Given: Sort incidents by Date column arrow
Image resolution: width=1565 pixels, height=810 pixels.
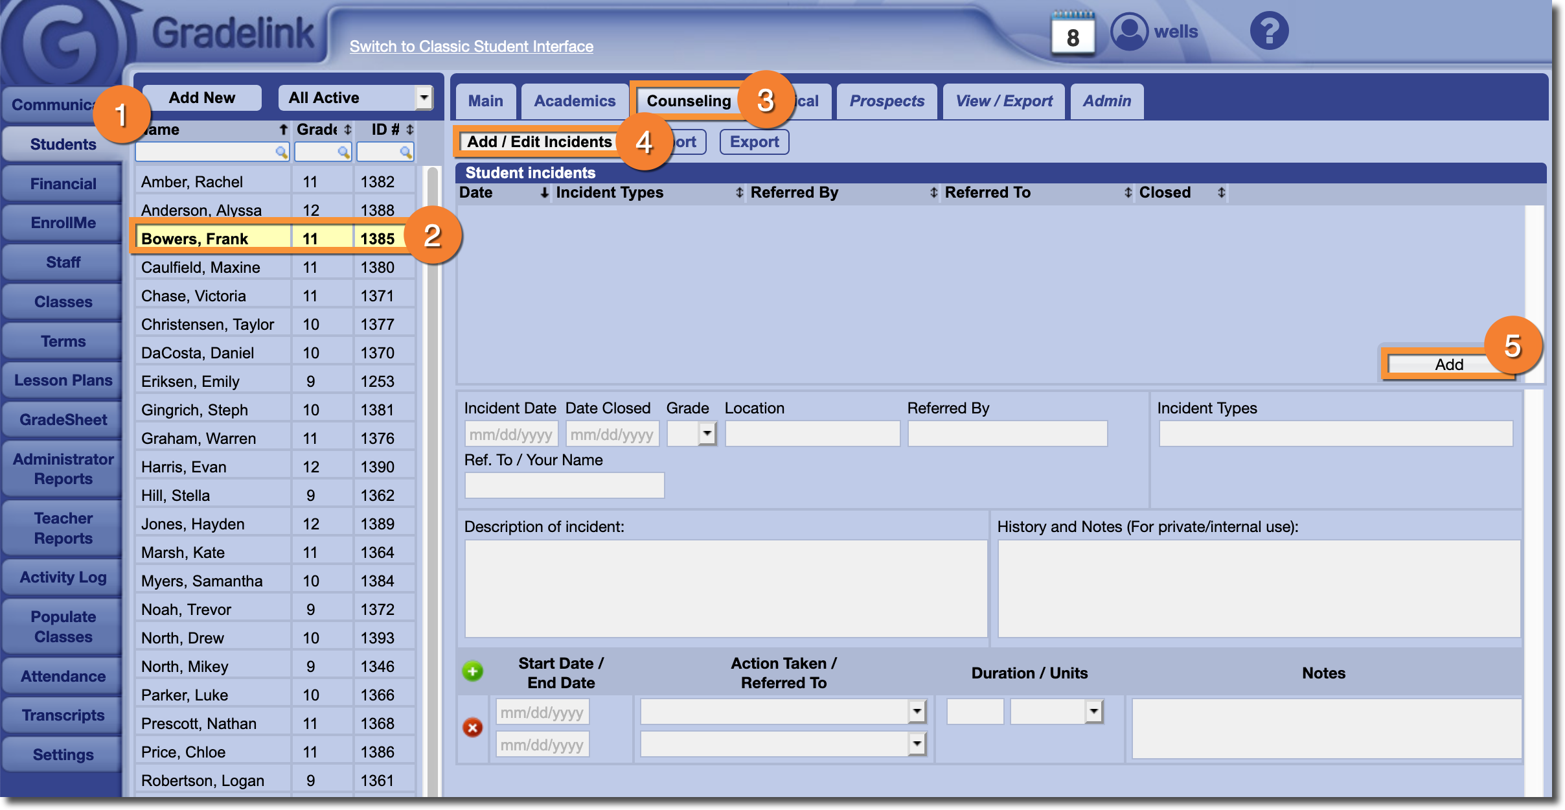Looking at the screenshot, I should [544, 192].
